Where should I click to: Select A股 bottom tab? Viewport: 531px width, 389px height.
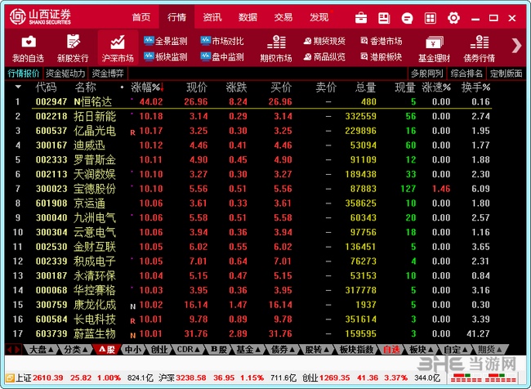tap(107, 349)
